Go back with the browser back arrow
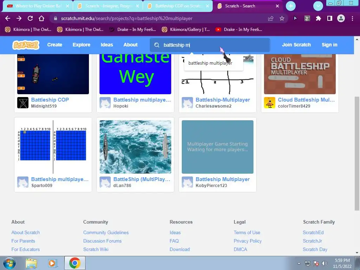The image size is (360, 270). tap(8, 18)
